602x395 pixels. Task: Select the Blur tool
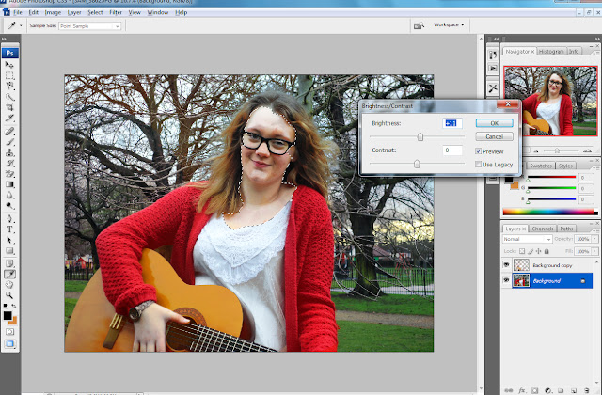[9, 195]
